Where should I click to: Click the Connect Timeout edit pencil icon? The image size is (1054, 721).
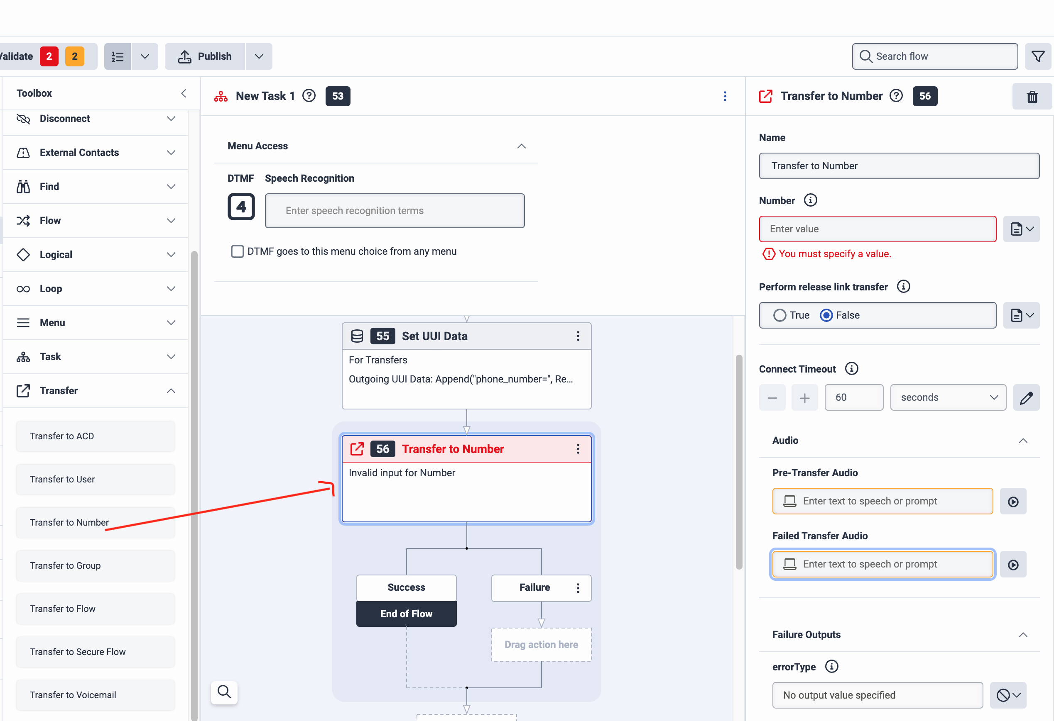pyautogui.click(x=1026, y=397)
